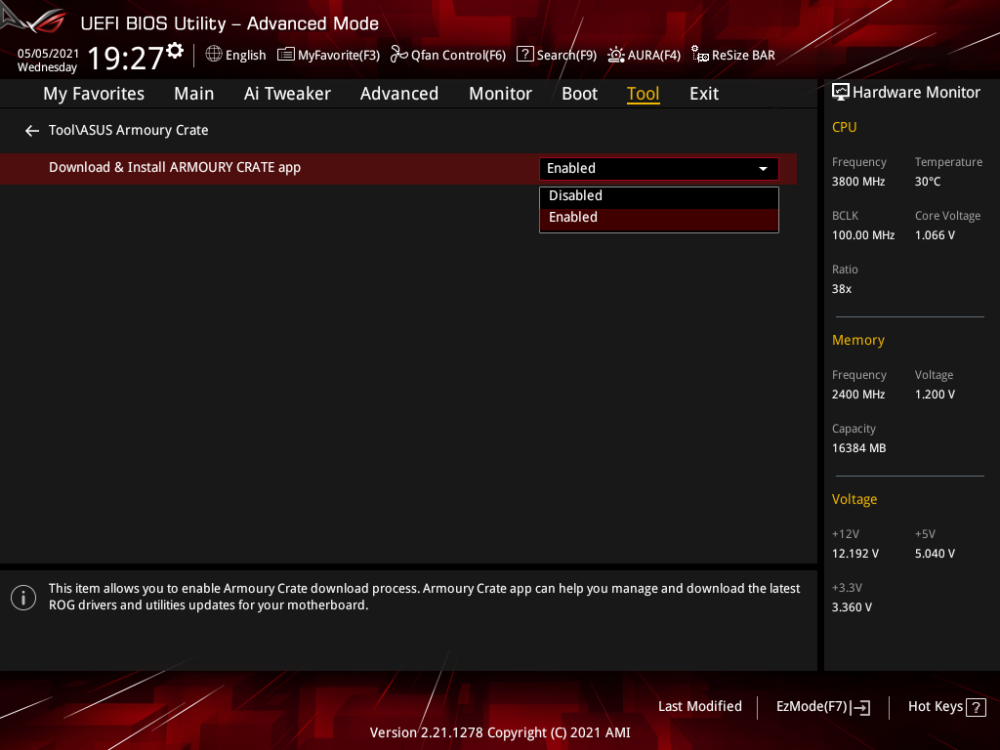Click the Hardware Monitor heading
Image resolution: width=1000 pixels, height=750 pixels.
tap(916, 93)
